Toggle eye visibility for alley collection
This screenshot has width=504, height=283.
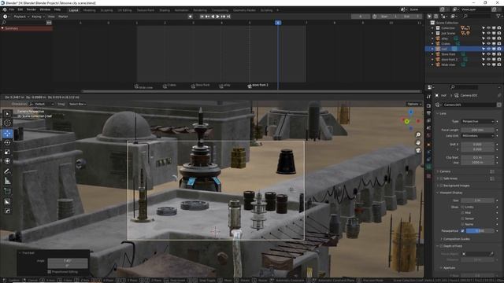coord(488,39)
